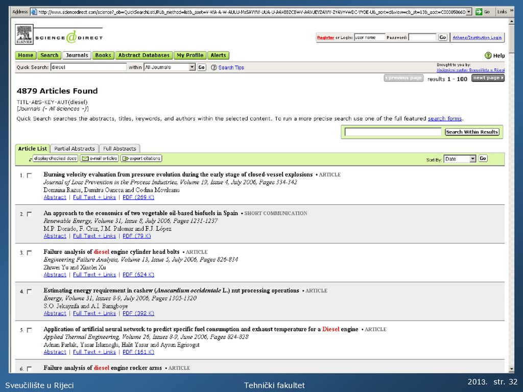
Task: Click the address bar page icon
Action: tap(34, 12)
